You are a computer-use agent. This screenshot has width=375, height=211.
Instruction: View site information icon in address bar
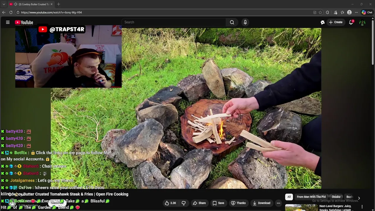[x=18, y=12]
